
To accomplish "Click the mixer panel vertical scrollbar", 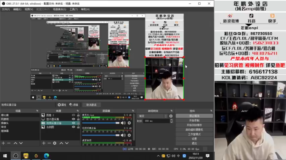I will pyautogui.click(x=134, y=127).
